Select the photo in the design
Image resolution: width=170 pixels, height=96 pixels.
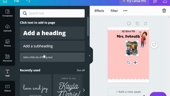132,48
